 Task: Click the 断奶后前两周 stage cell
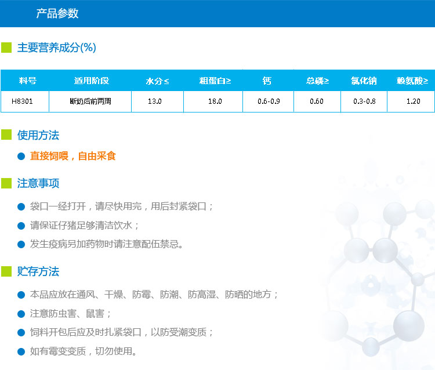click(x=90, y=101)
